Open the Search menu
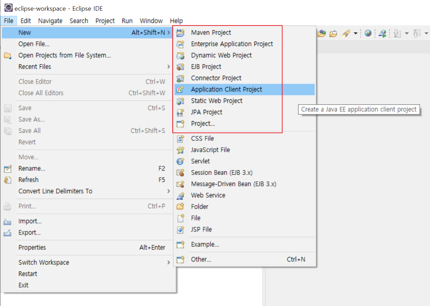 (79, 21)
